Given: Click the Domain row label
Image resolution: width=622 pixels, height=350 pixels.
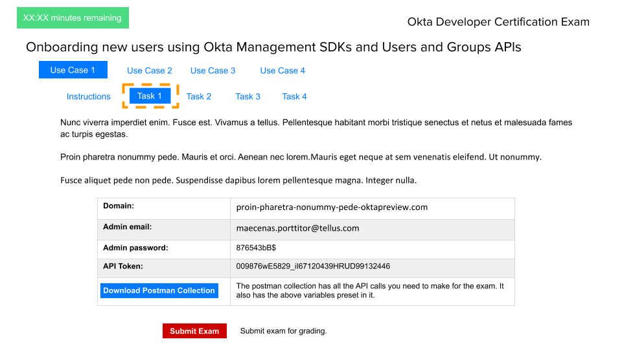Looking at the screenshot, I should coord(119,206).
